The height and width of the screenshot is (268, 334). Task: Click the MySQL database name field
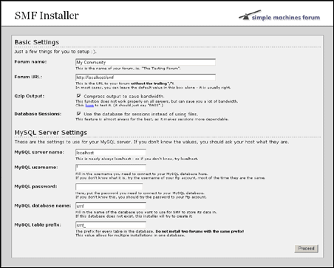click(x=111, y=206)
